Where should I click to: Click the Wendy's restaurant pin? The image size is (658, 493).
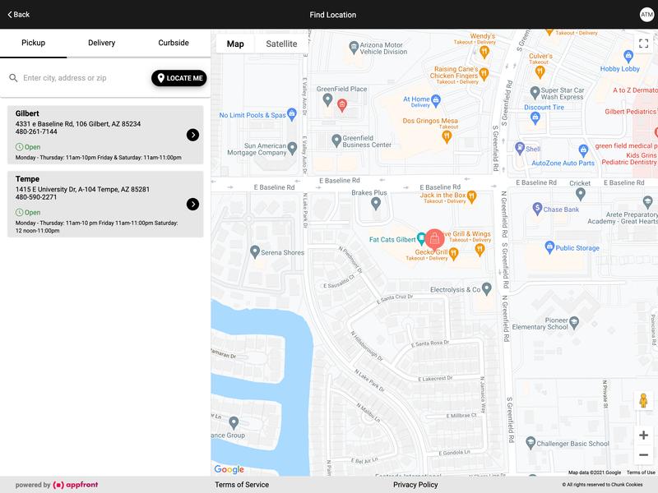click(x=484, y=52)
